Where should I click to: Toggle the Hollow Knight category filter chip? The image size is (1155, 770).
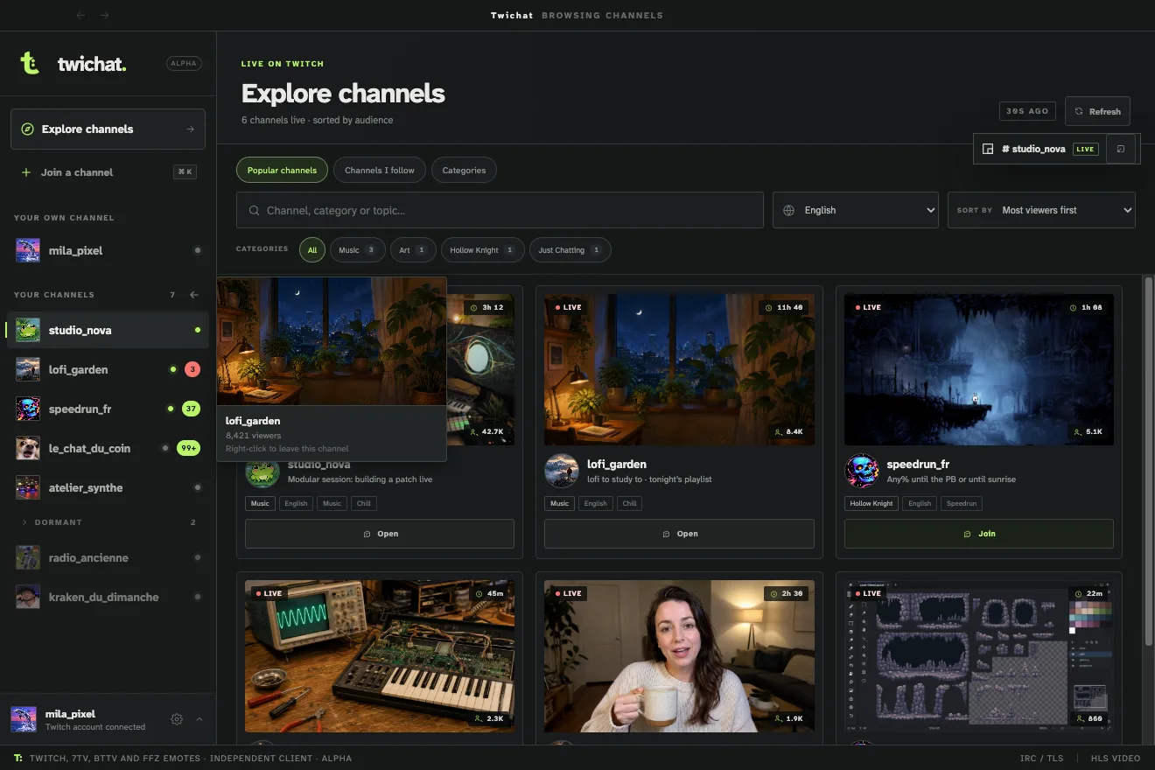(483, 250)
